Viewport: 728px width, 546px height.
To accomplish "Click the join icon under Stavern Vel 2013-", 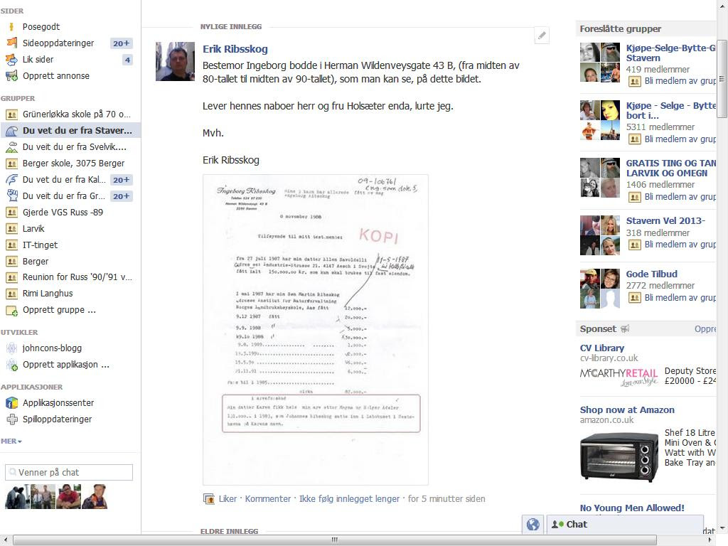I will 635,245.
